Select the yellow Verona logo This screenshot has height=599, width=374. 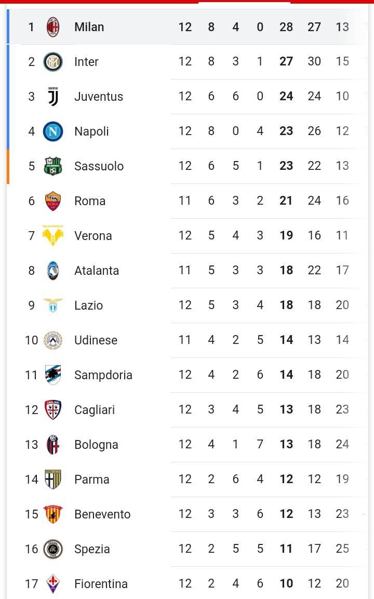(x=52, y=236)
